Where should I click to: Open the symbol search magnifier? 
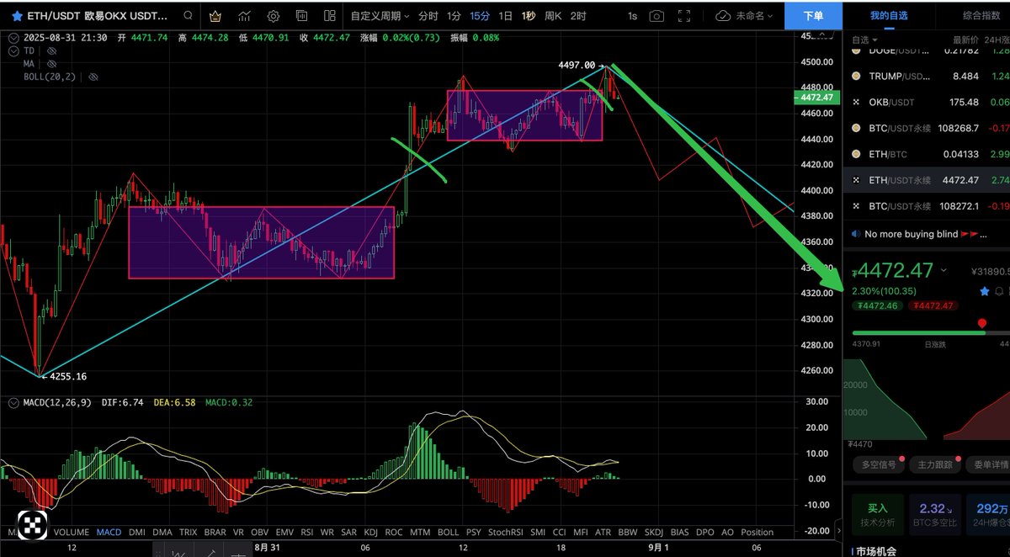click(x=189, y=16)
